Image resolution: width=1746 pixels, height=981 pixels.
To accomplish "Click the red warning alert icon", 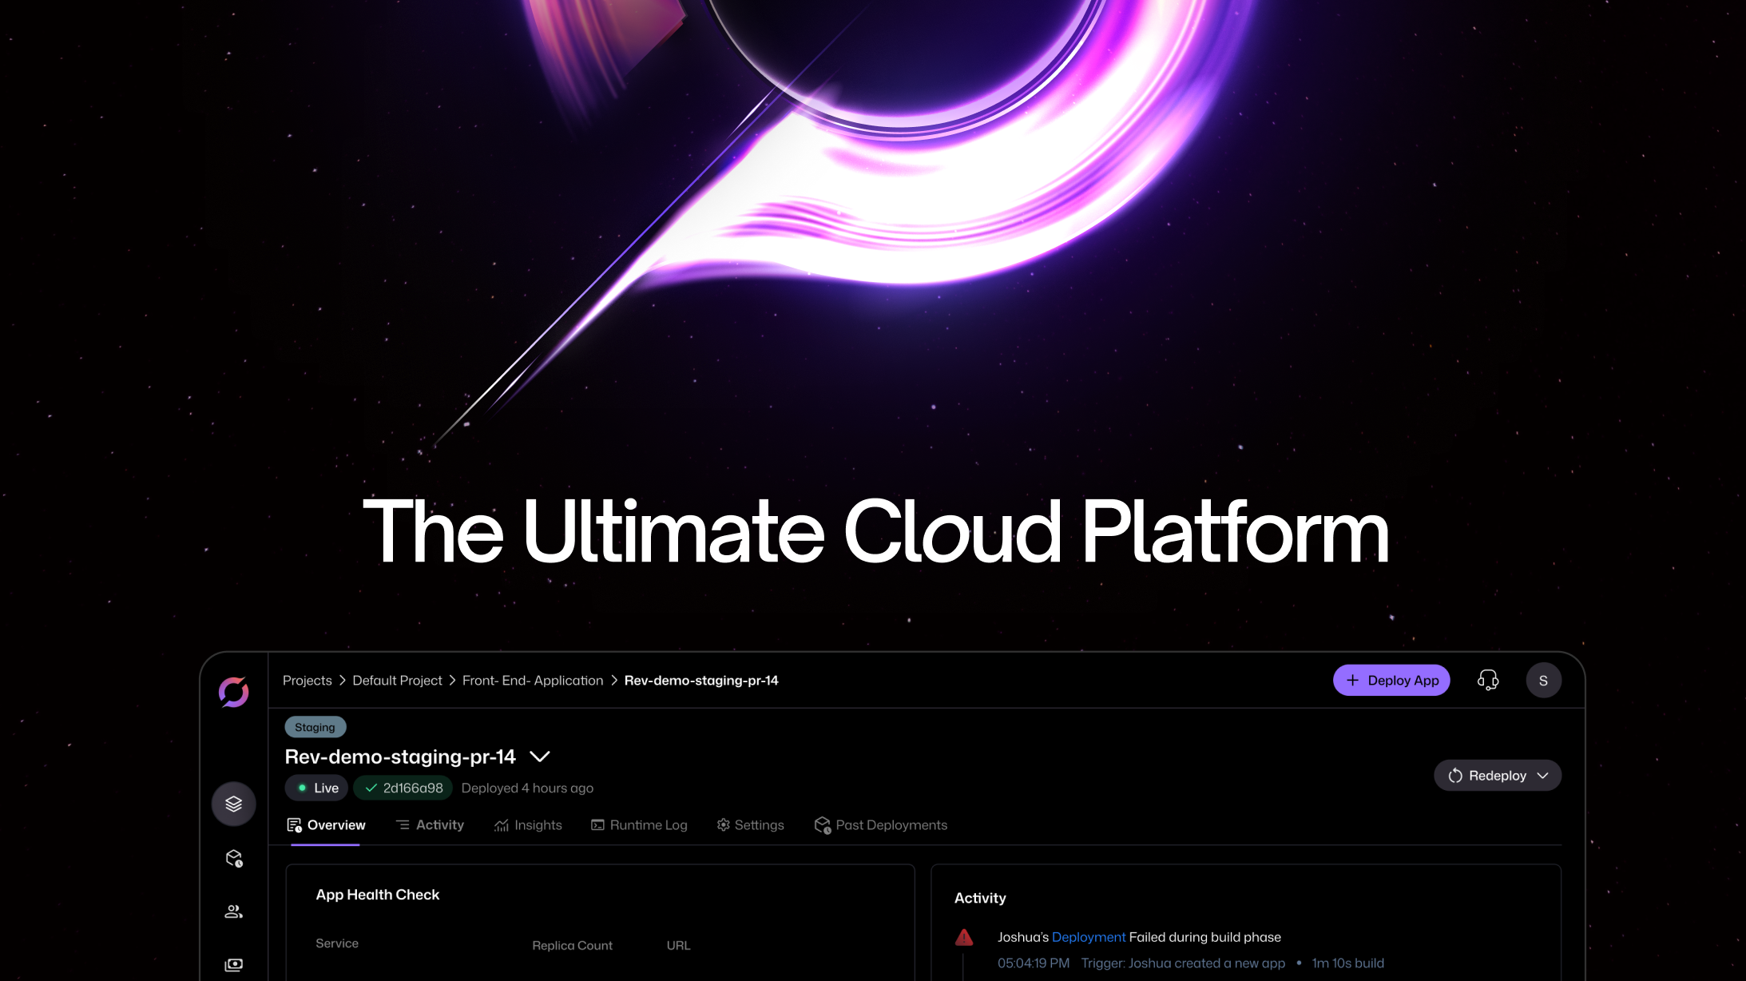I will [964, 937].
